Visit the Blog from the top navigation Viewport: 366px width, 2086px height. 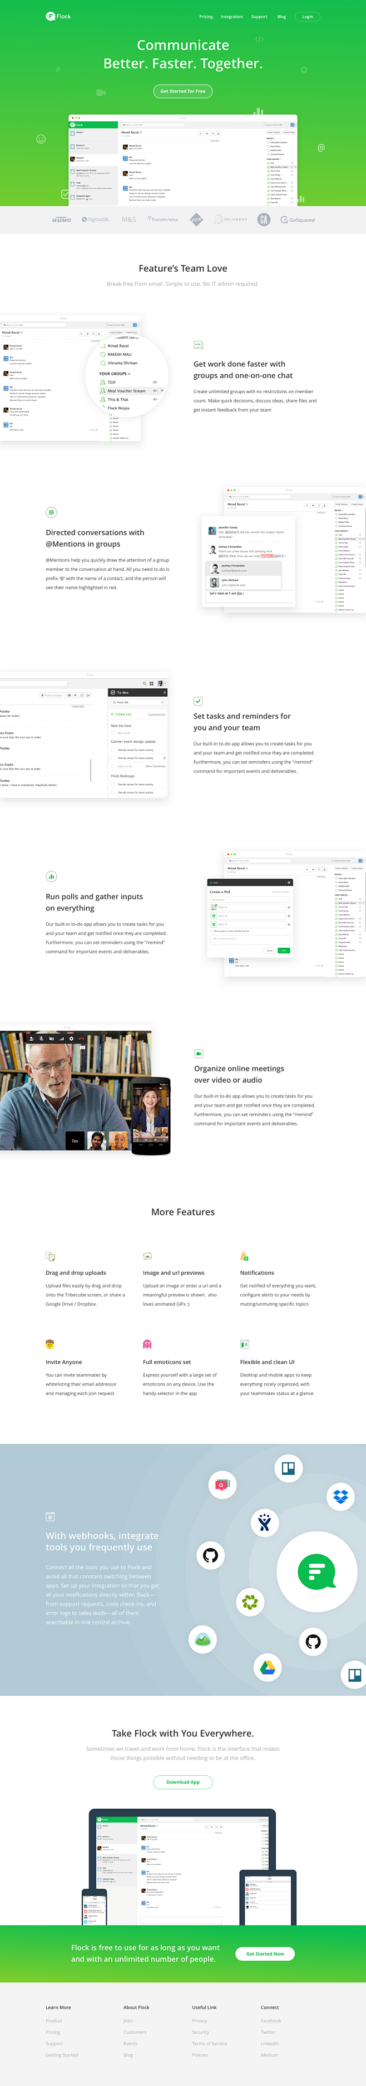pyautogui.click(x=282, y=16)
